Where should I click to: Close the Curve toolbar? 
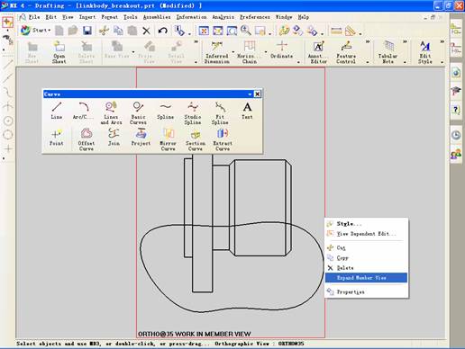tap(258, 94)
